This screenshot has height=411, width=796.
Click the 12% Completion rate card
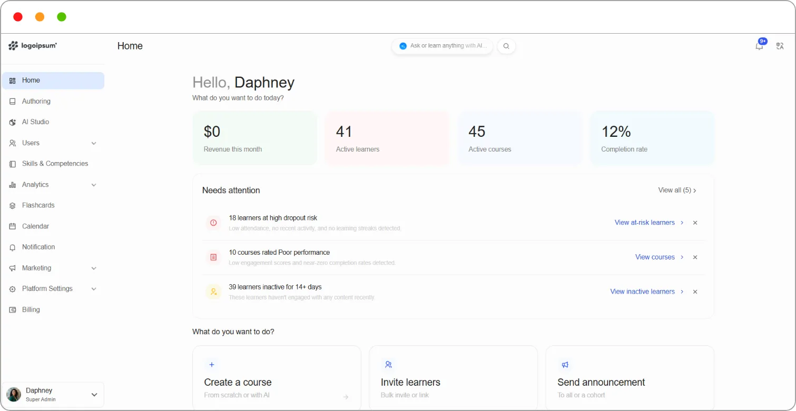tap(652, 138)
